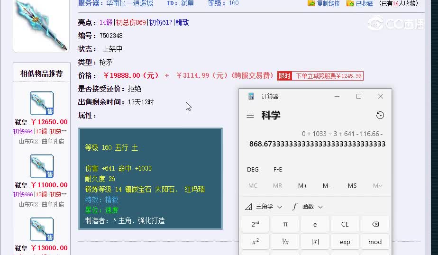
Task: Maximize the calculator window
Action: pos(359,96)
